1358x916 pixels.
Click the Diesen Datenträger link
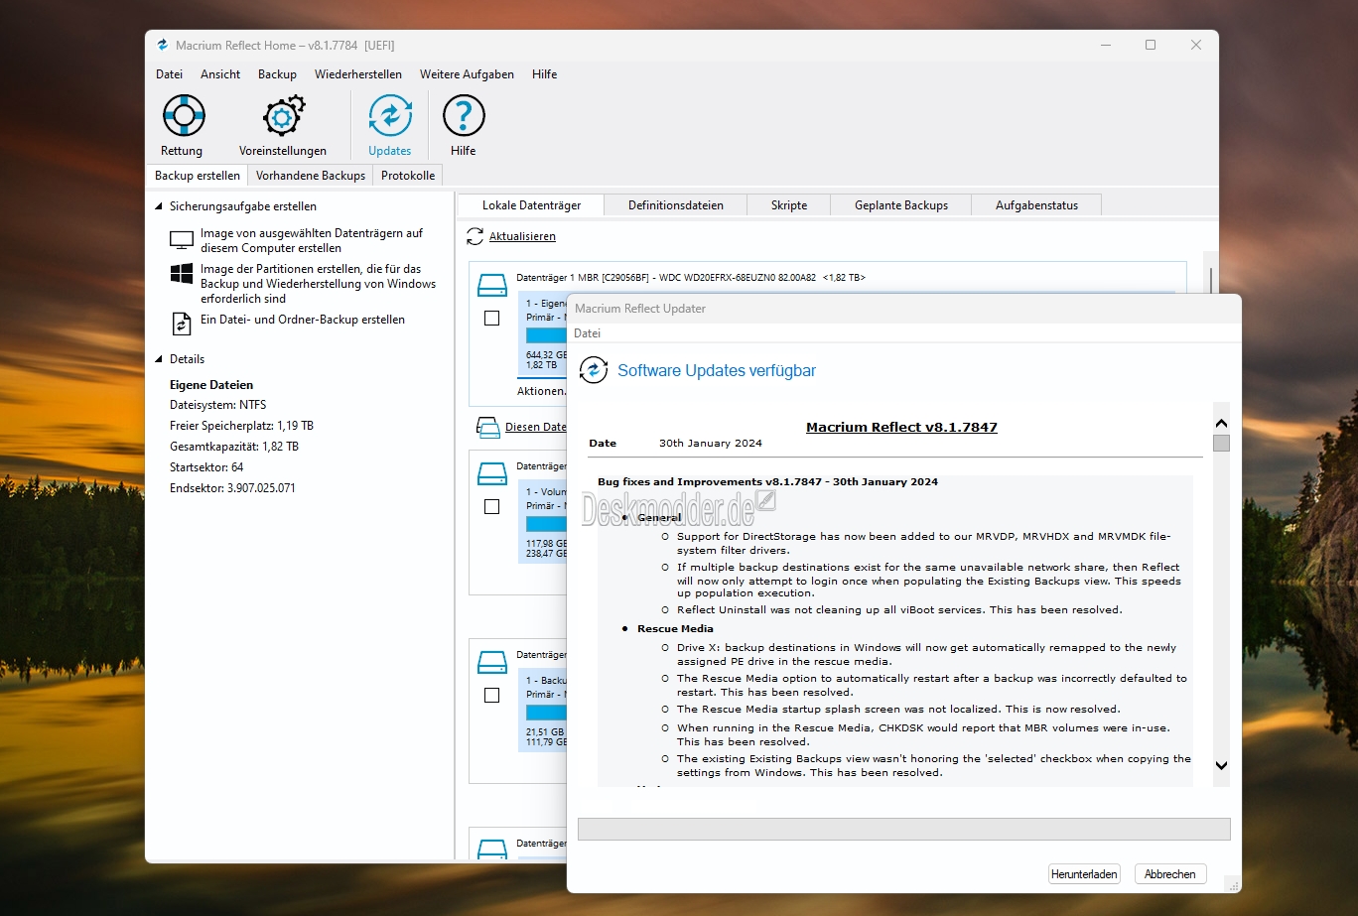[536, 427]
